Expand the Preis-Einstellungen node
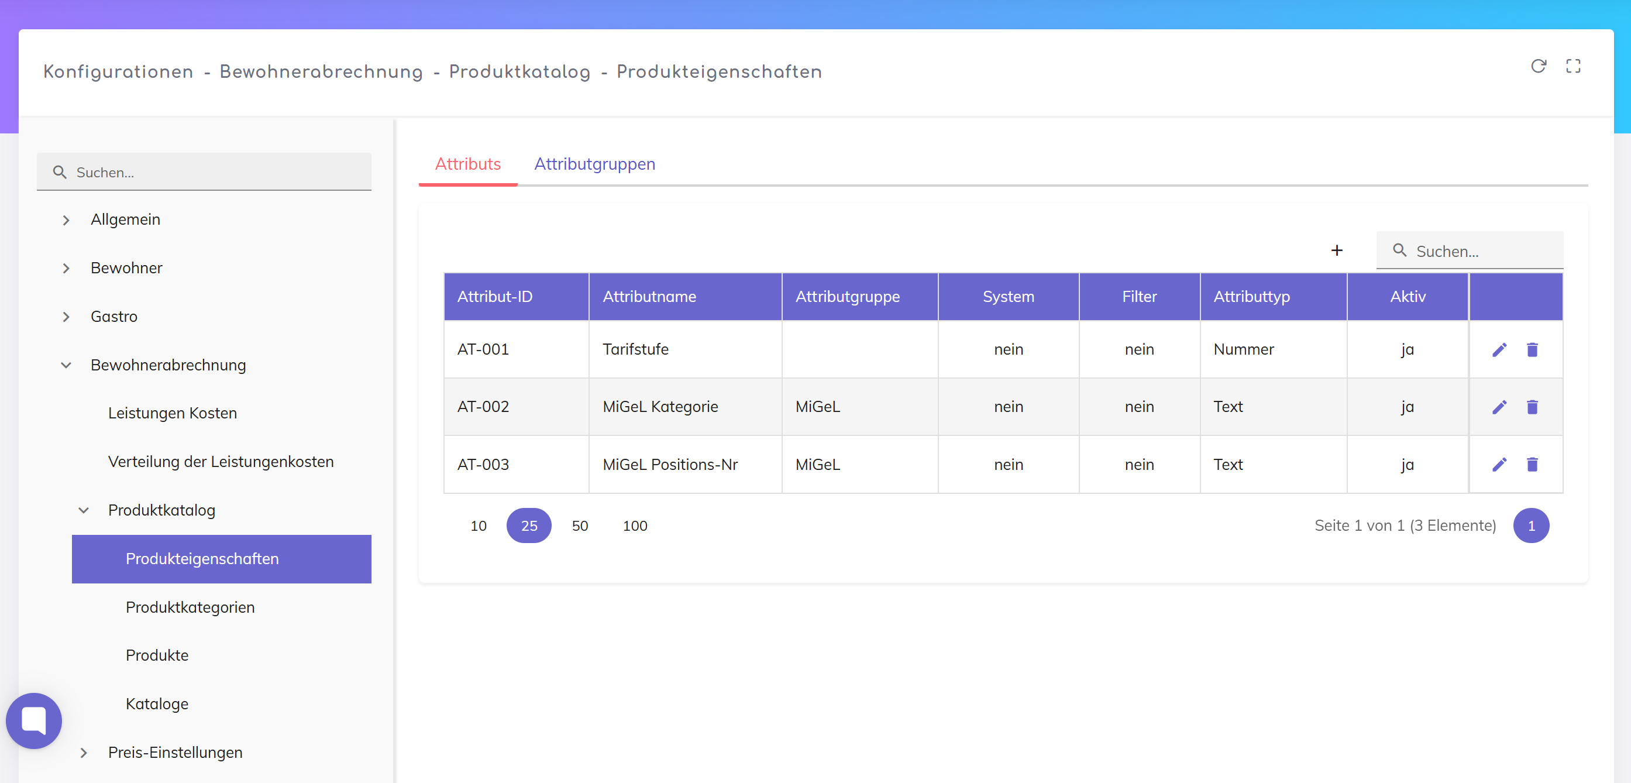Image resolution: width=1631 pixels, height=783 pixels. click(84, 753)
